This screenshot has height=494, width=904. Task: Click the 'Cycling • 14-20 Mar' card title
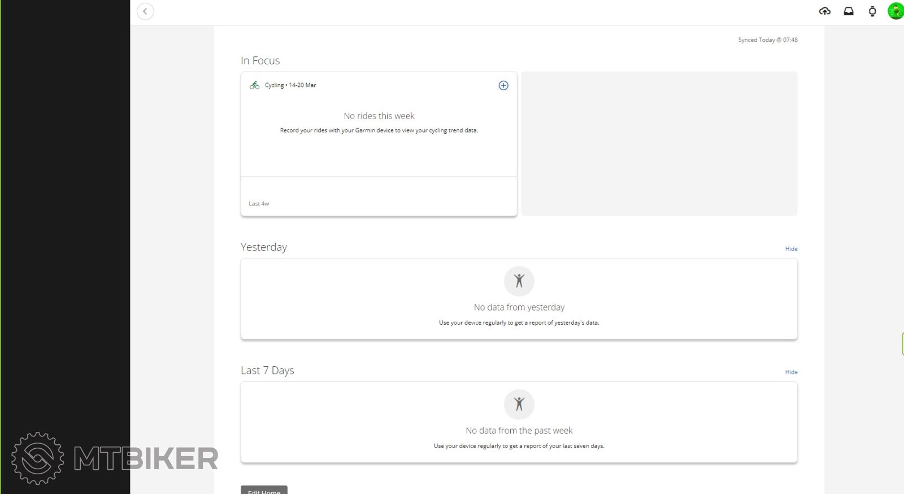point(290,85)
